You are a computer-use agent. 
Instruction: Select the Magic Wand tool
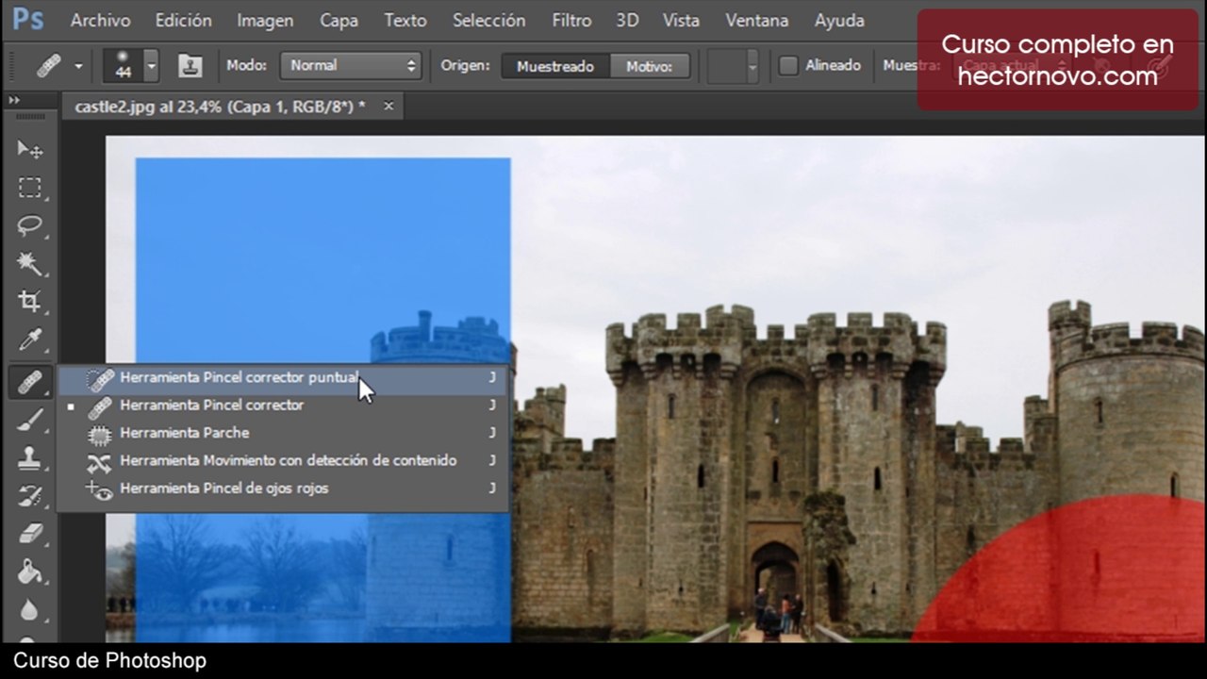click(30, 264)
